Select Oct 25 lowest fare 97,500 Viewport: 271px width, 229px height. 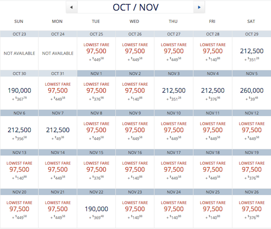tap(96, 53)
